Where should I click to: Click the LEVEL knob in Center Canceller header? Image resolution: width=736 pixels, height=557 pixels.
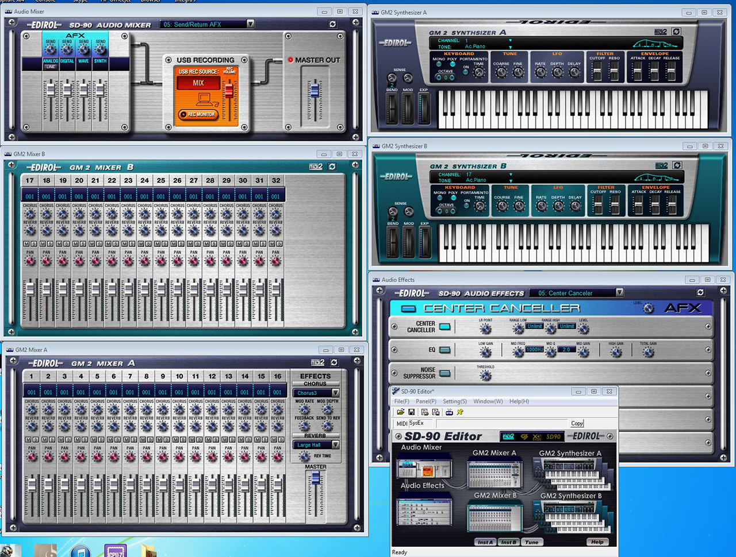(649, 308)
